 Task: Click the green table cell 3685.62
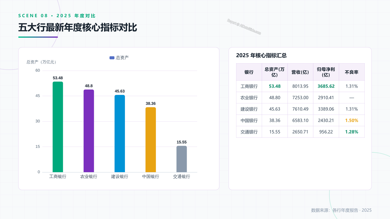326,86
